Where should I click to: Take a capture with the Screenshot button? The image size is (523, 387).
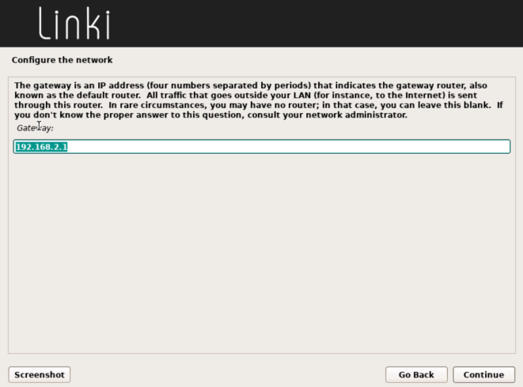tap(40, 374)
